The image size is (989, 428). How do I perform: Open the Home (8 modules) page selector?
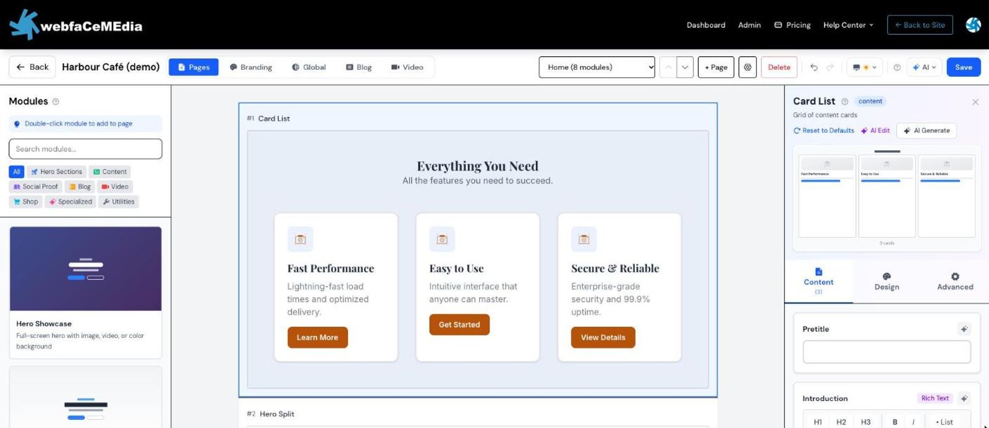tap(596, 67)
